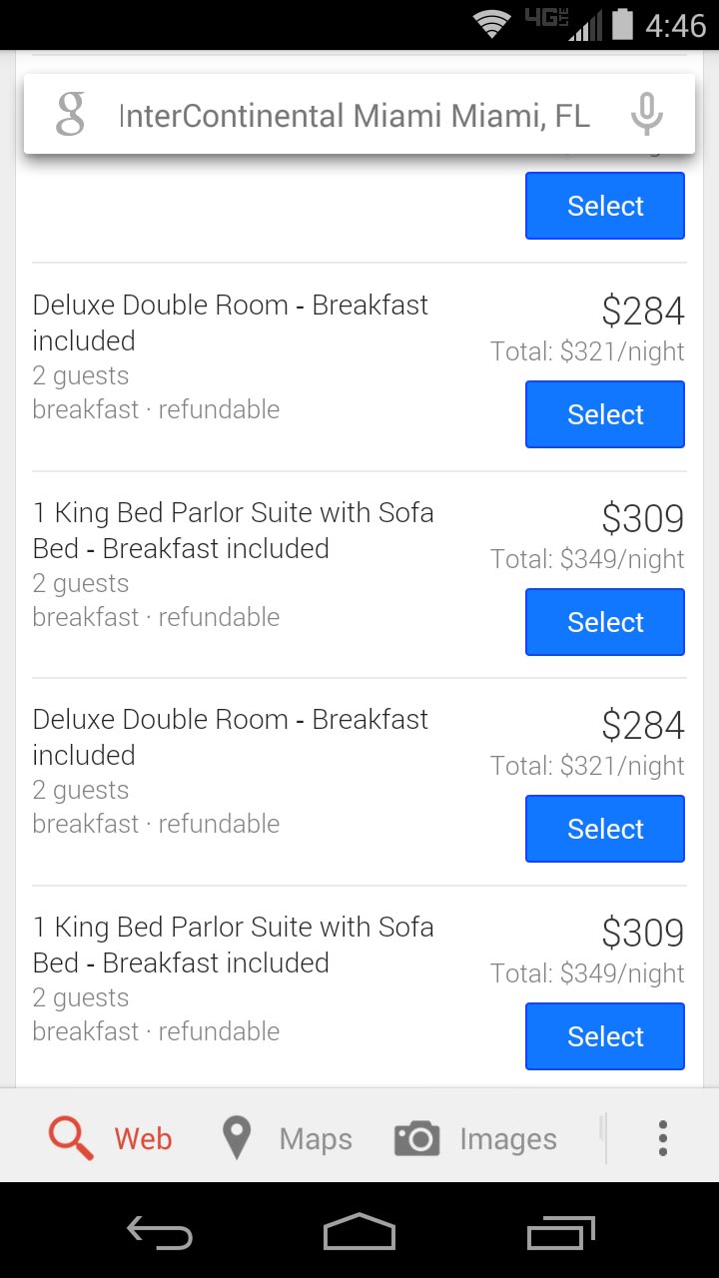The image size is (719, 1278).
Task: Select the second $284 Deluxe Double Room
Action: click(x=605, y=829)
